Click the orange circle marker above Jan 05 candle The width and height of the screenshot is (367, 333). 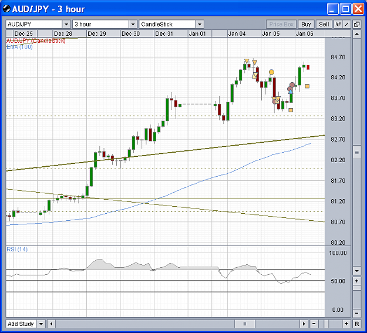pos(271,72)
